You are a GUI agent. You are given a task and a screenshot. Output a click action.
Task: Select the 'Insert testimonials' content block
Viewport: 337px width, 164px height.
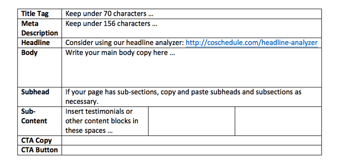(105, 121)
